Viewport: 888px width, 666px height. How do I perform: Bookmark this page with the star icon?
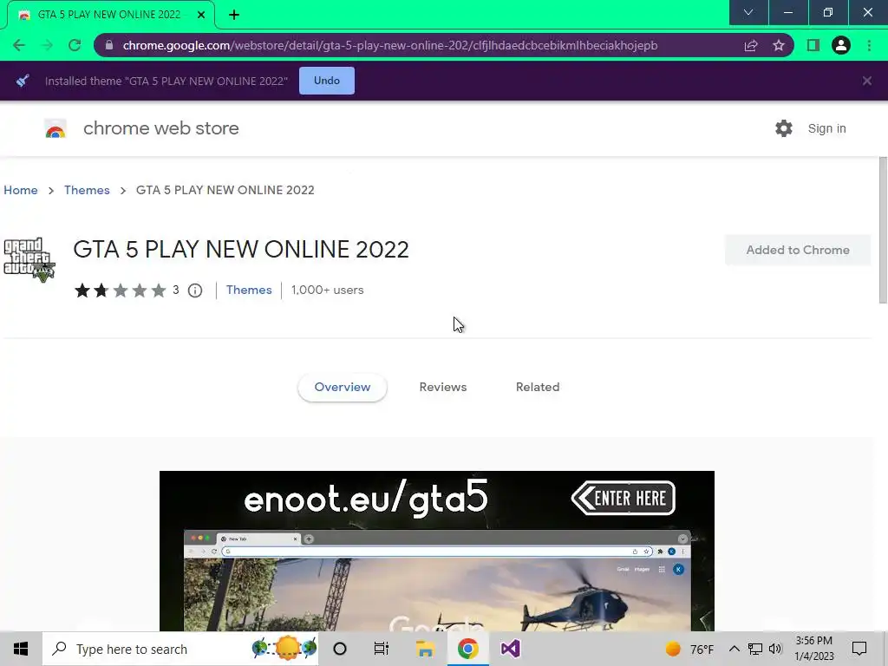point(779,45)
